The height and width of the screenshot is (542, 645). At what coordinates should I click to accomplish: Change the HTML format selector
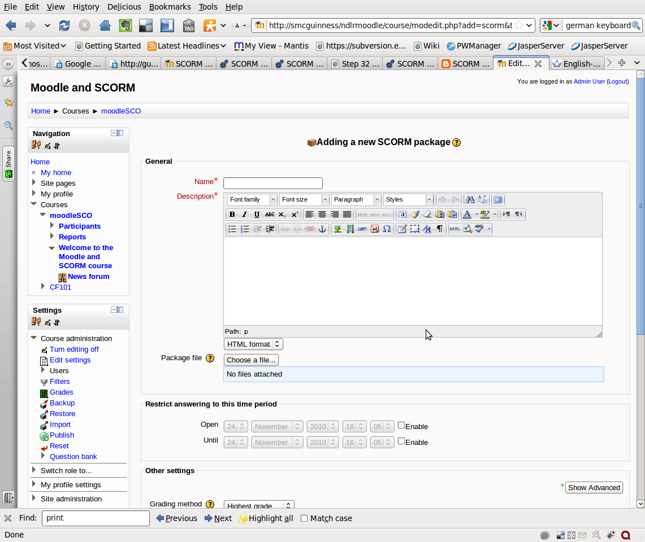pos(253,344)
